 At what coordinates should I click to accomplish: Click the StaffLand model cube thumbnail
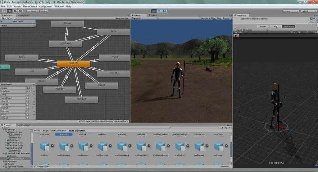point(44,146)
